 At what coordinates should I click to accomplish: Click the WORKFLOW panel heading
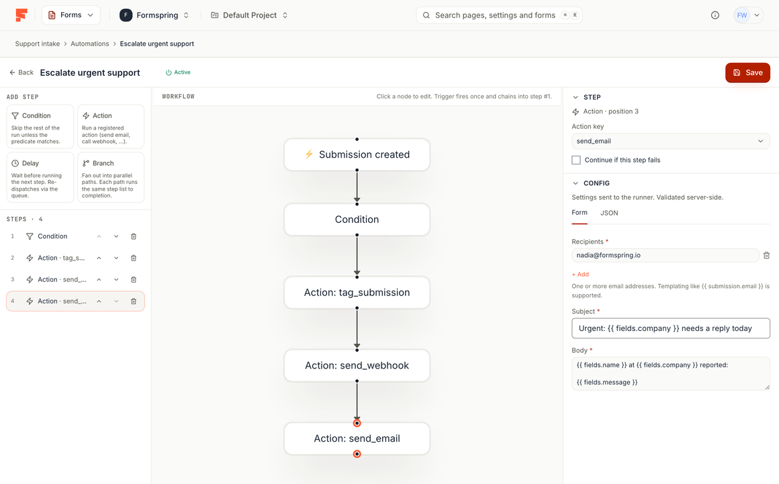pyautogui.click(x=179, y=97)
